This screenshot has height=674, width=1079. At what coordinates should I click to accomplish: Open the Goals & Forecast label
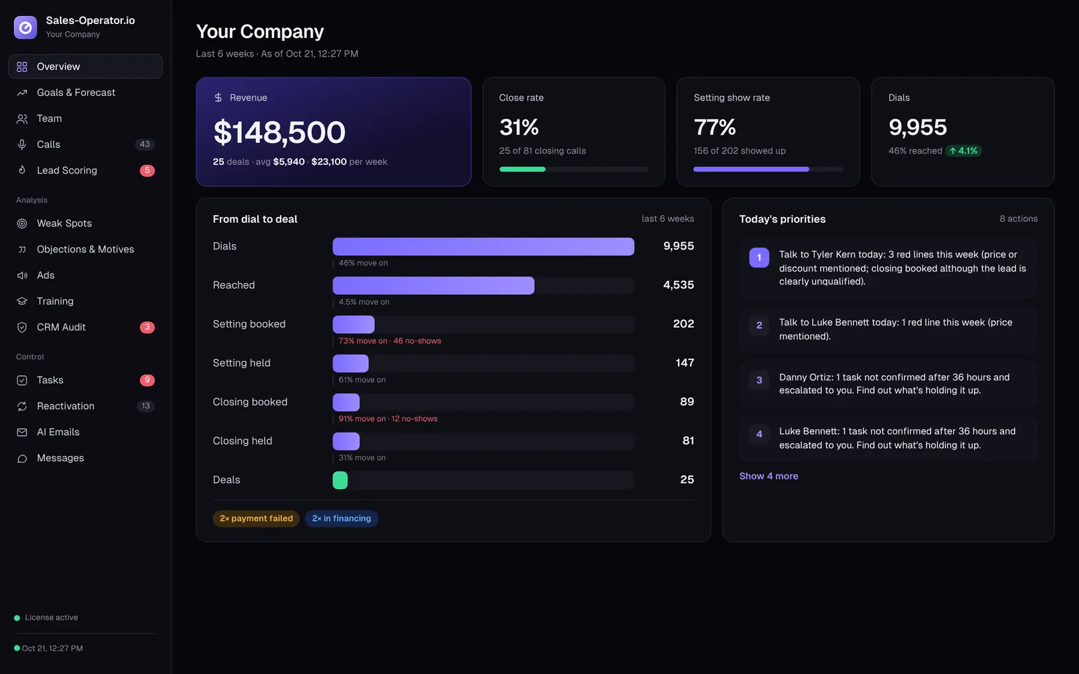[x=76, y=92]
